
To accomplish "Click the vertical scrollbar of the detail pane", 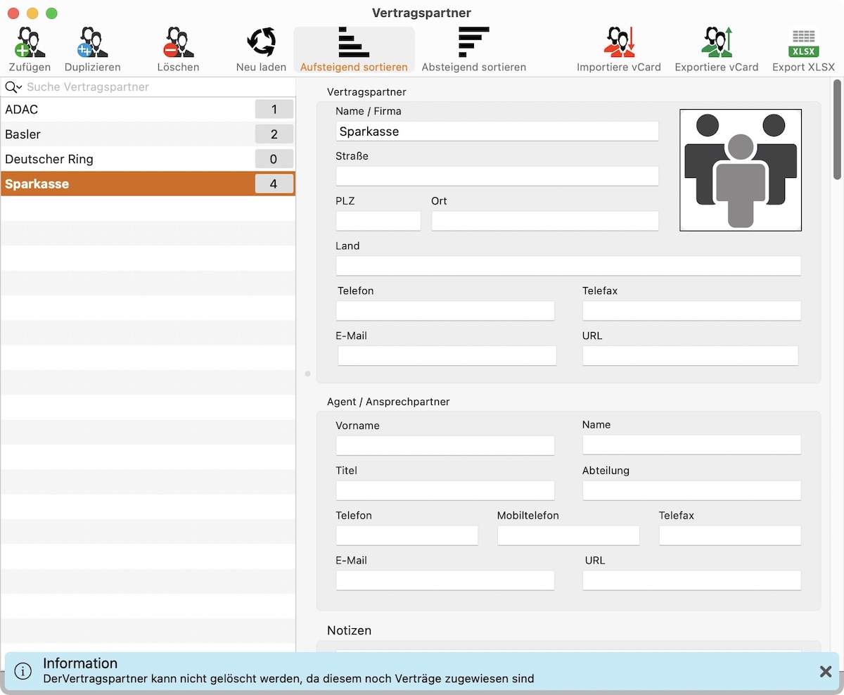I will coord(837,130).
